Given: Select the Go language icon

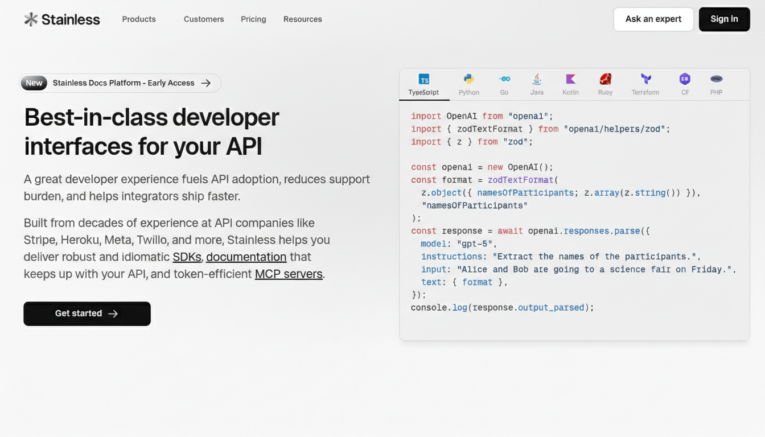Looking at the screenshot, I should point(504,79).
